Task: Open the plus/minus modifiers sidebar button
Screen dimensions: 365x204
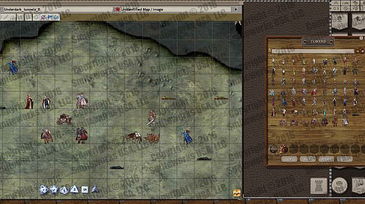Action: point(355,8)
